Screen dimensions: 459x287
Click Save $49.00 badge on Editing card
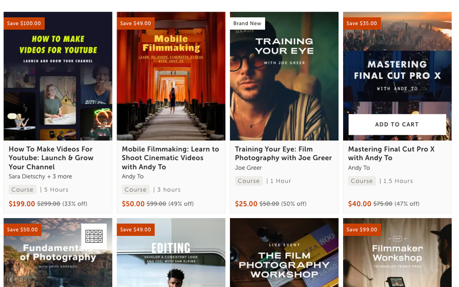coord(135,230)
